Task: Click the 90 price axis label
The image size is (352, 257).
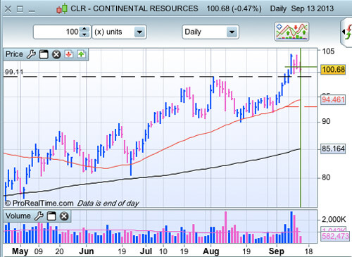Action: (x=326, y=121)
